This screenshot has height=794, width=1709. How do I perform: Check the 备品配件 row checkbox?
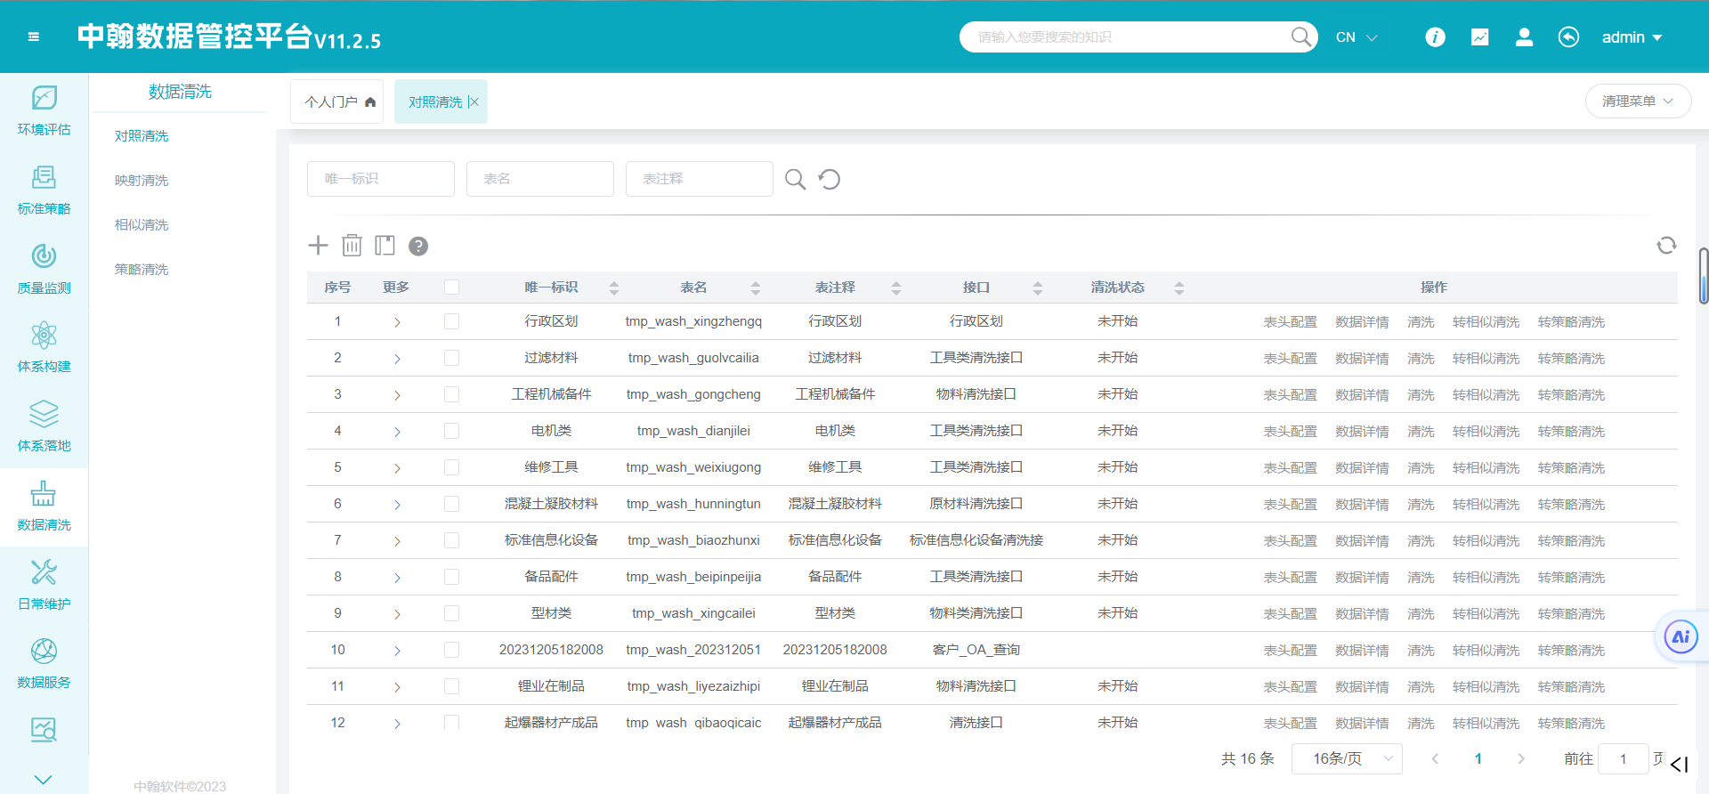click(451, 577)
